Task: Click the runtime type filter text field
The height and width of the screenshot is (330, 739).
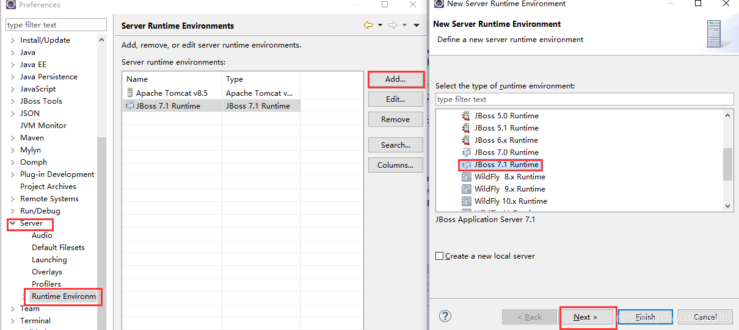Action: 584,99
